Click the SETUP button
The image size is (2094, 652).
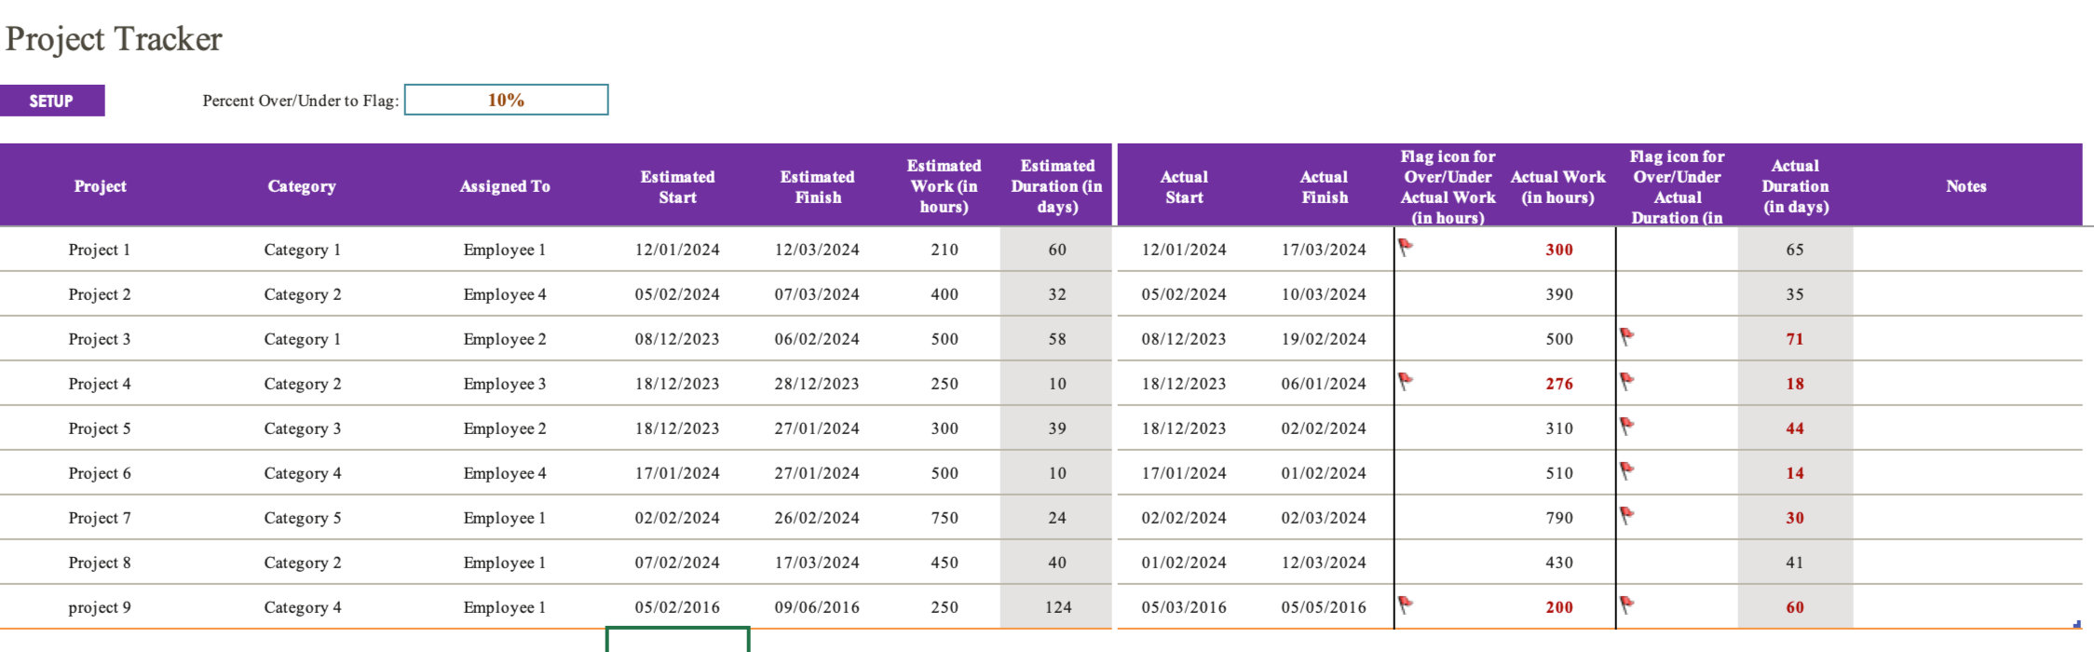pyautogui.click(x=52, y=101)
